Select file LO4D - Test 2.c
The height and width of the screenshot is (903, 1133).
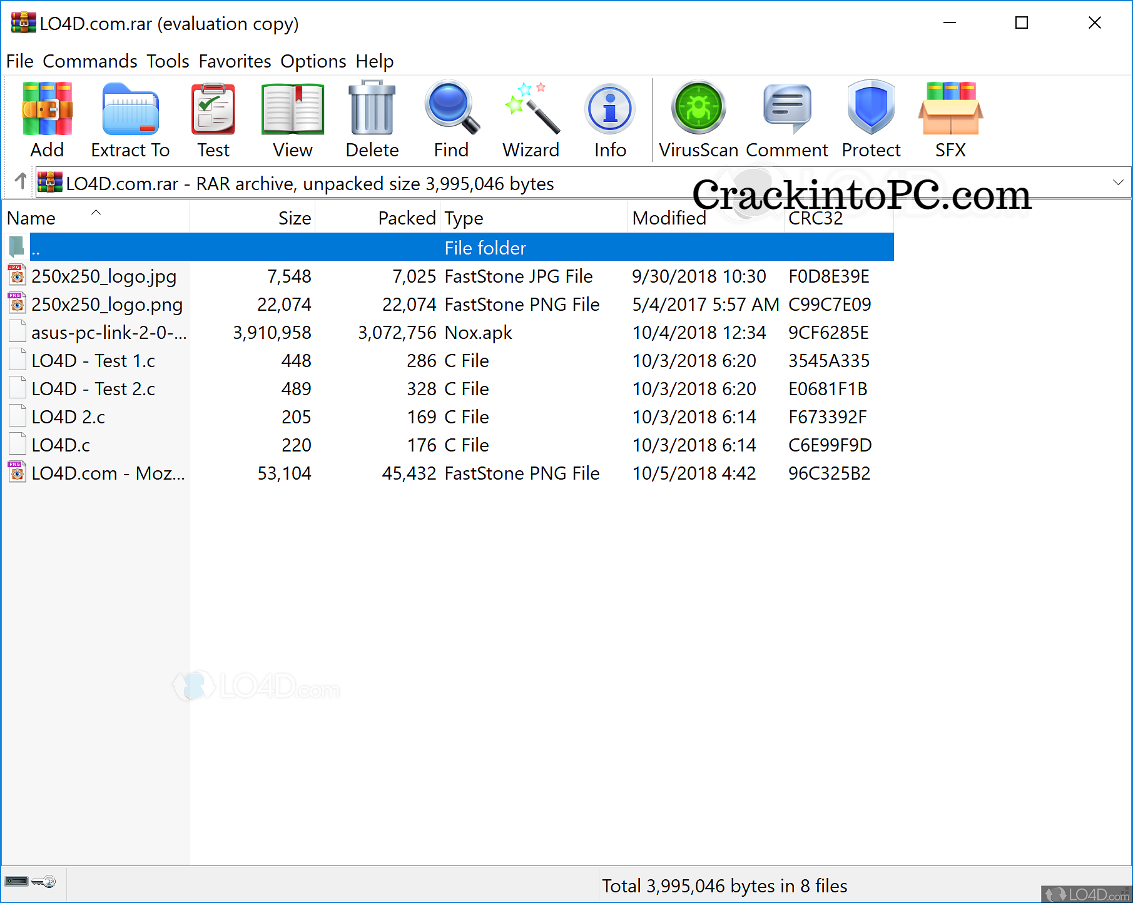coord(93,389)
